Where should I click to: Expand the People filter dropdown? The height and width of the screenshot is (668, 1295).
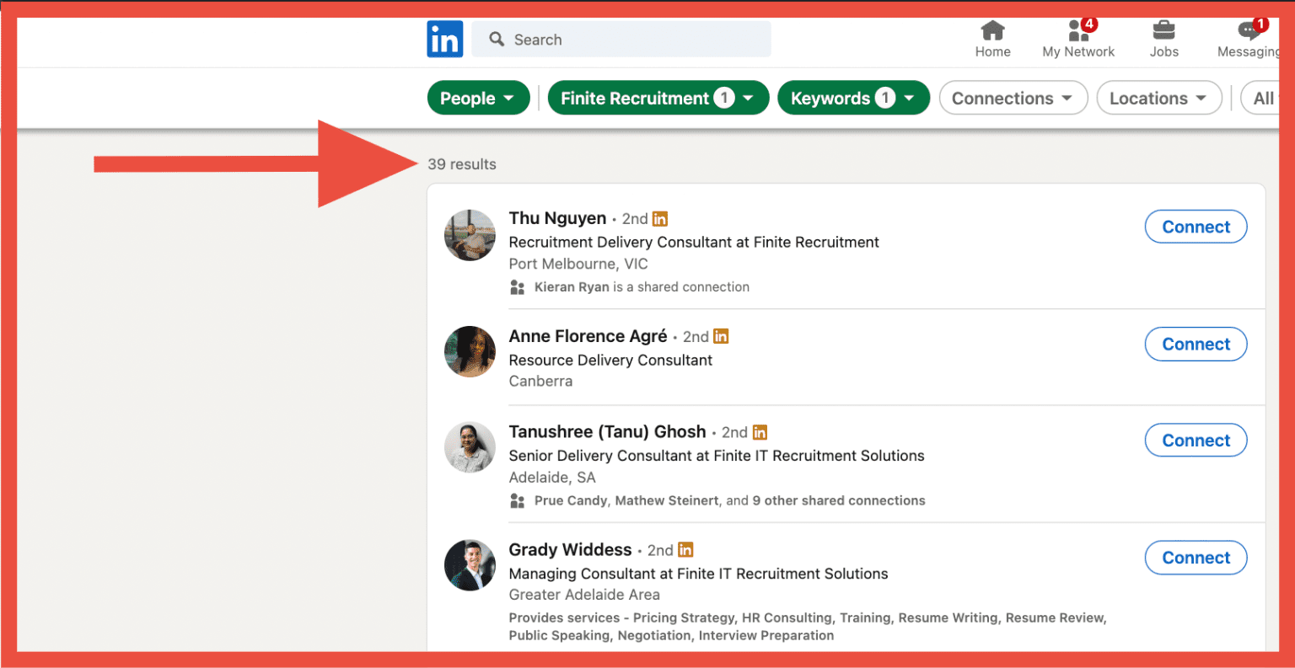(x=478, y=99)
